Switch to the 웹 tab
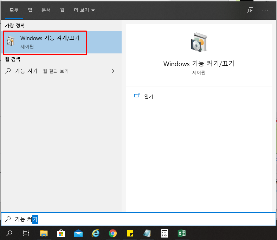Viewport: 277px width, 240px height. point(62,10)
